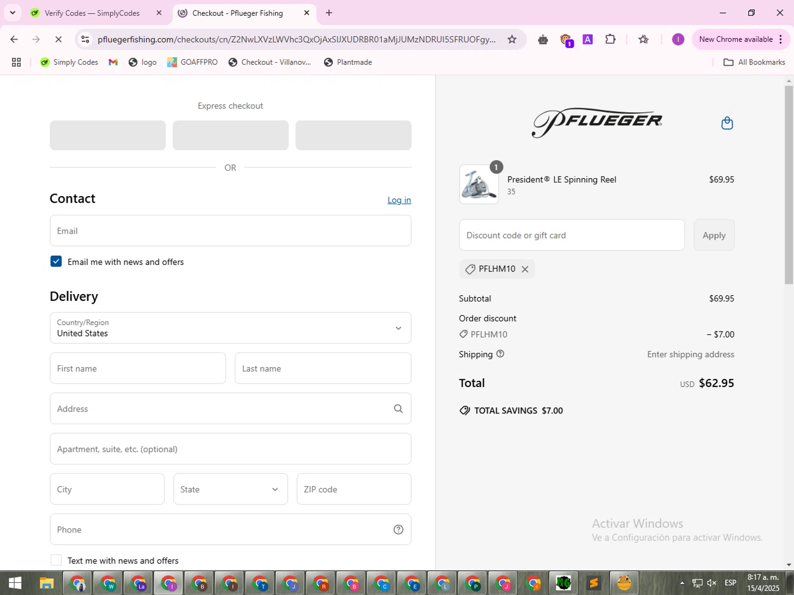Click the address search magnifier icon

coord(398,408)
